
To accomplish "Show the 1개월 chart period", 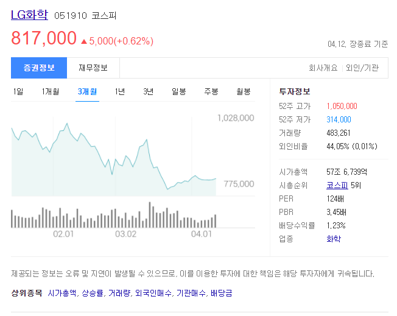I will coord(51,91).
